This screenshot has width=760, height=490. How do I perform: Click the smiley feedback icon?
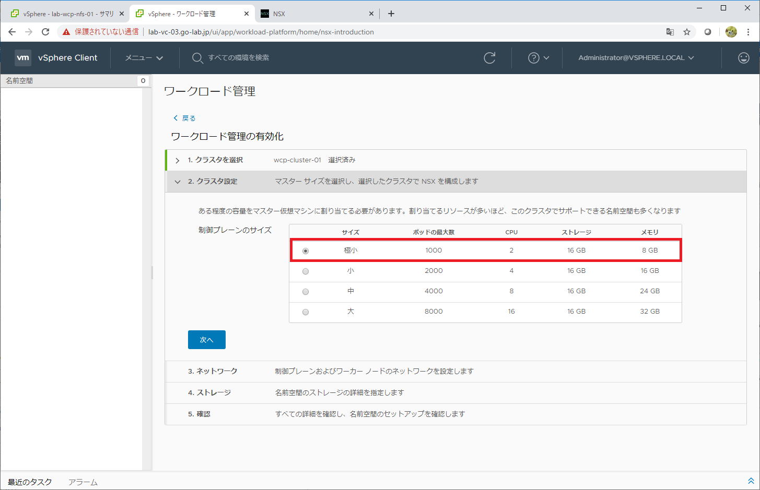pyautogui.click(x=744, y=58)
